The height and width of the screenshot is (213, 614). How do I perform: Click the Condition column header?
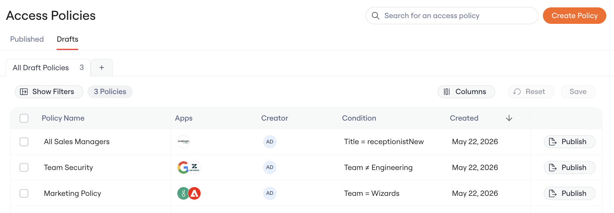pos(359,118)
